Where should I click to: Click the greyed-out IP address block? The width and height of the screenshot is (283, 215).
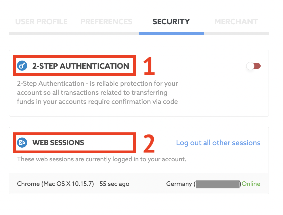point(218,184)
